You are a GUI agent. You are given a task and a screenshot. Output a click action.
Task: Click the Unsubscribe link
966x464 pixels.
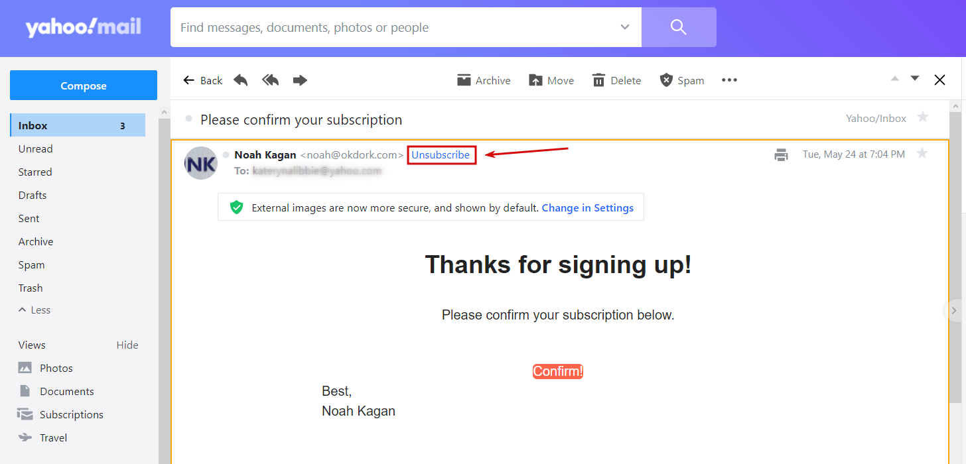441,154
